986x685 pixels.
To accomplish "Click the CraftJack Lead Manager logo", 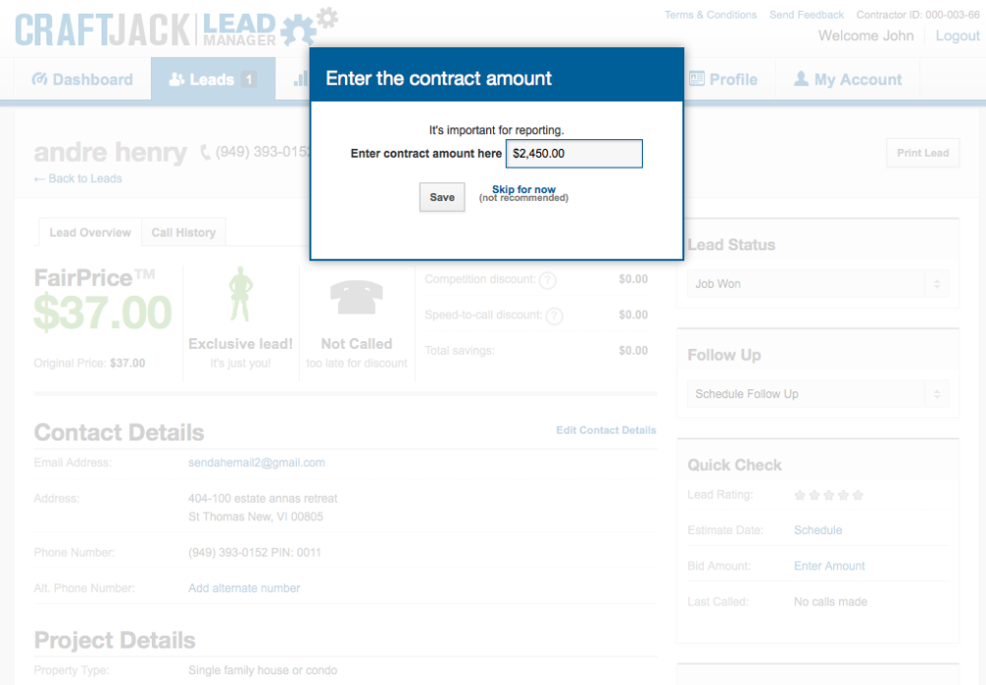I will [x=176, y=28].
